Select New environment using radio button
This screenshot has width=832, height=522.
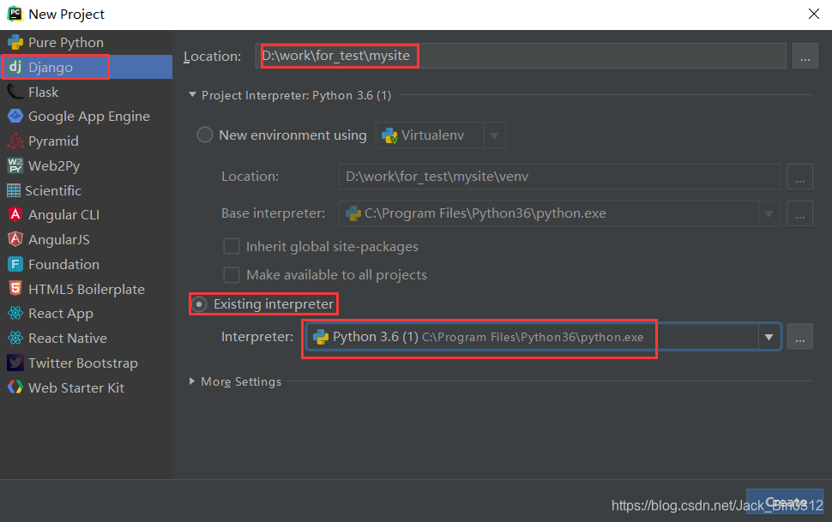click(x=205, y=135)
